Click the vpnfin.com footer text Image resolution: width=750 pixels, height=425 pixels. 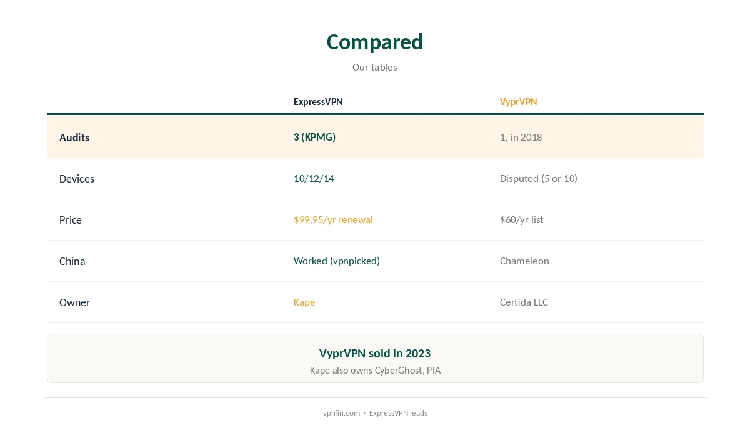tap(341, 413)
